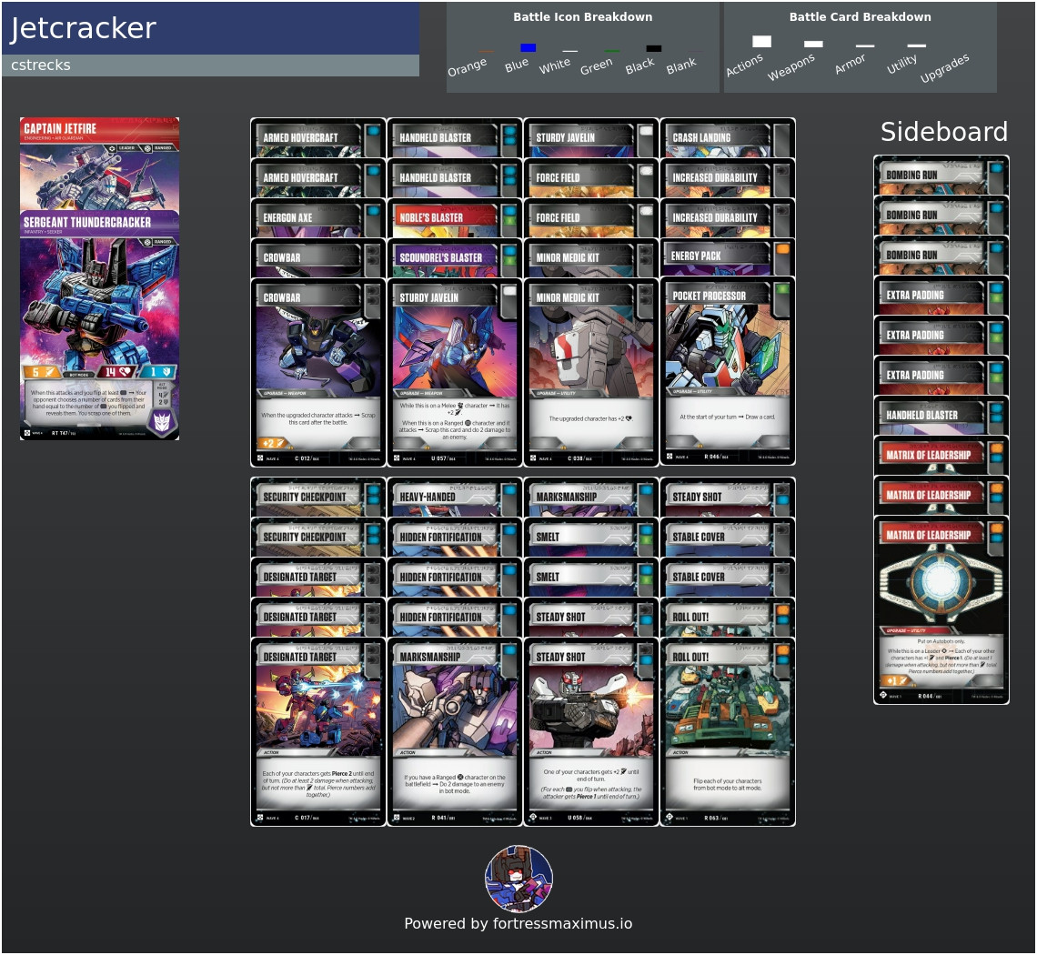Click the Decepticon faction icon on Sergeant Thundercracker
1037x955 pixels.
pos(162,421)
